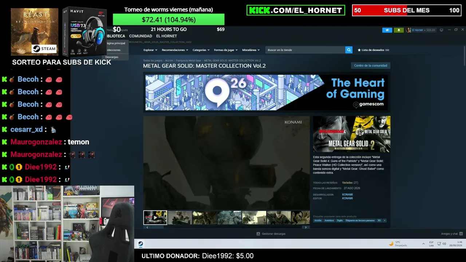Expand the Explorar store menu
The width and height of the screenshot is (466, 262).
[x=150, y=50]
